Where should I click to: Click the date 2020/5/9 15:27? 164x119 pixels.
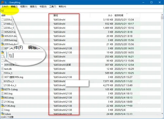[x=123, y=77]
